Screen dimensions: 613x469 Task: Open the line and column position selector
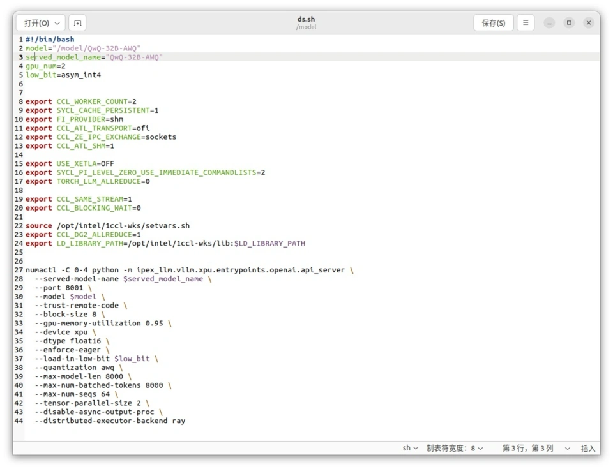(536, 448)
